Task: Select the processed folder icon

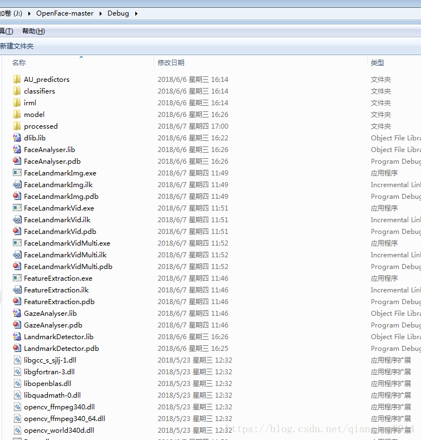Action: point(17,126)
